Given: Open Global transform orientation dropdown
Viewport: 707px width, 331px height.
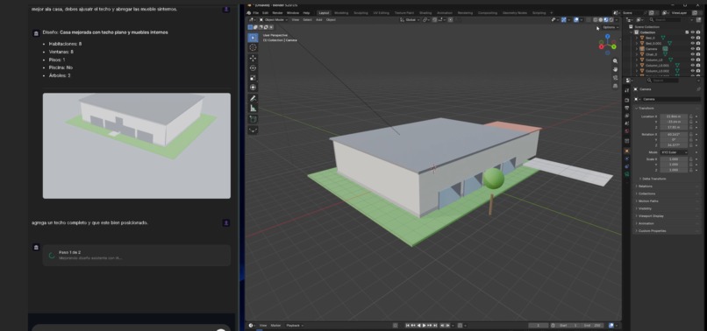Looking at the screenshot, I should [x=411, y=20].
